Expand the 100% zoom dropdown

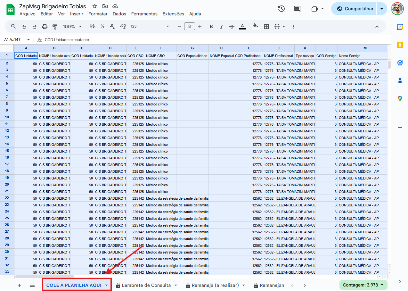pyautogui.click(x=72, y=27)
